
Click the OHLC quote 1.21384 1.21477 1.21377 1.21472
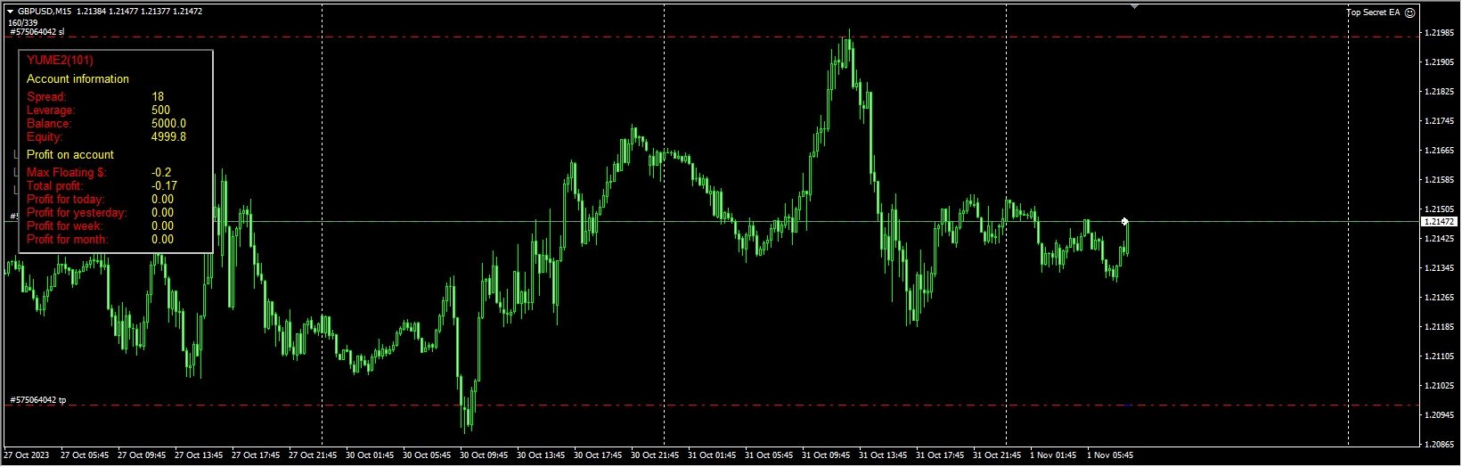140,12
